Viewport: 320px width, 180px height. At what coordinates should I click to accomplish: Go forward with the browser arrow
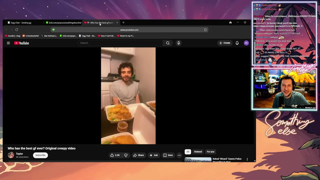[x=11, y=30]
